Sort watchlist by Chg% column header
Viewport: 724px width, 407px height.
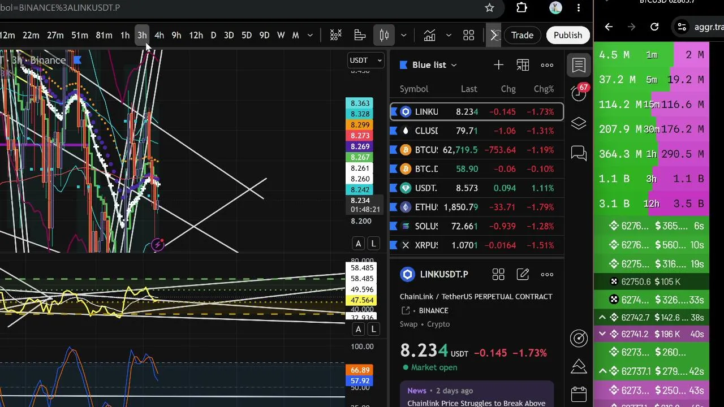(544, 89)
